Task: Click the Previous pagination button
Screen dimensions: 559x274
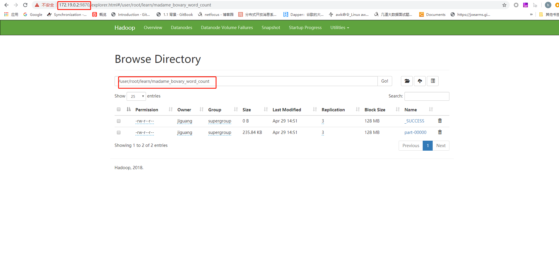Action: (x=411, y=146)
